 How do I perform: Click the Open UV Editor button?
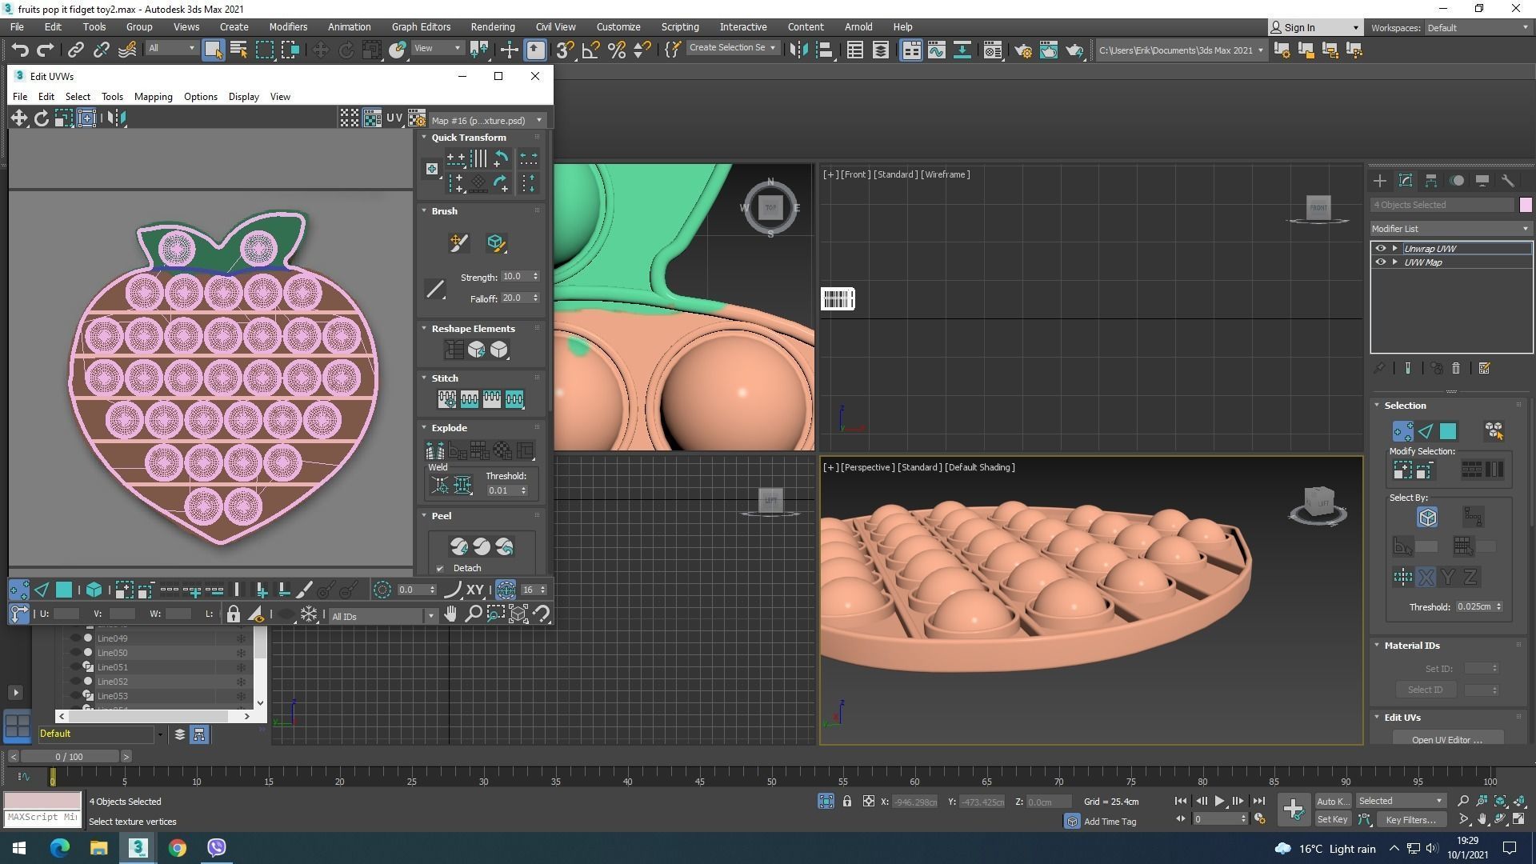click(1446, 739)
